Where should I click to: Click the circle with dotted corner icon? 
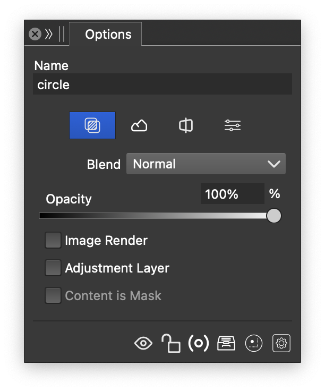click(x=254, y=343)
